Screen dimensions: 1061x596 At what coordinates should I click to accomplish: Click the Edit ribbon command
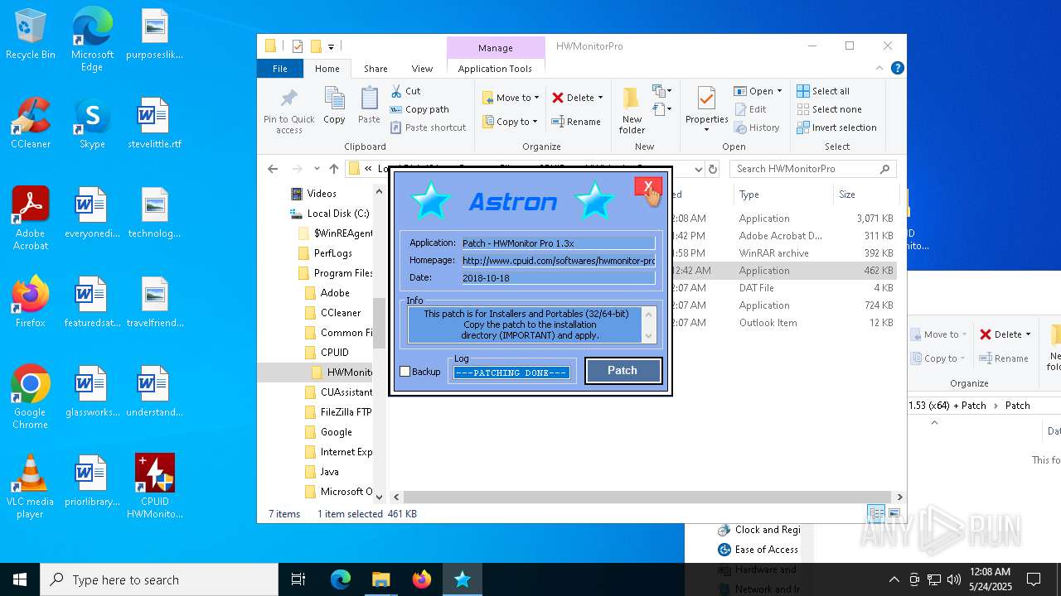click(751, 109)
